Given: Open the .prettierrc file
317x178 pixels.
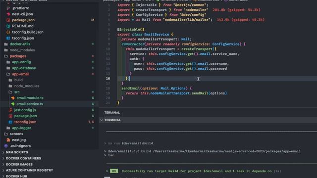Looking at the screenshot, I should coord(20,8).
